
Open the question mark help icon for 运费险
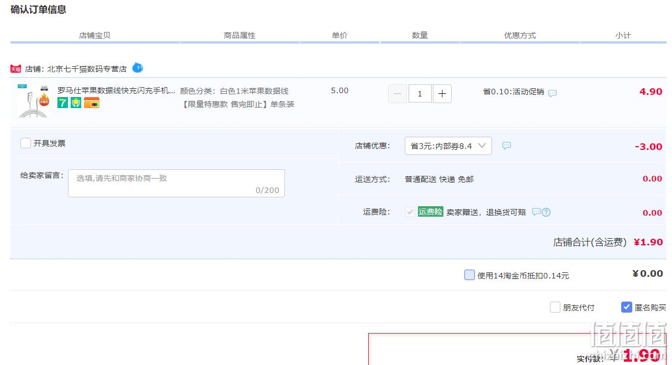(x=546, y=212)
